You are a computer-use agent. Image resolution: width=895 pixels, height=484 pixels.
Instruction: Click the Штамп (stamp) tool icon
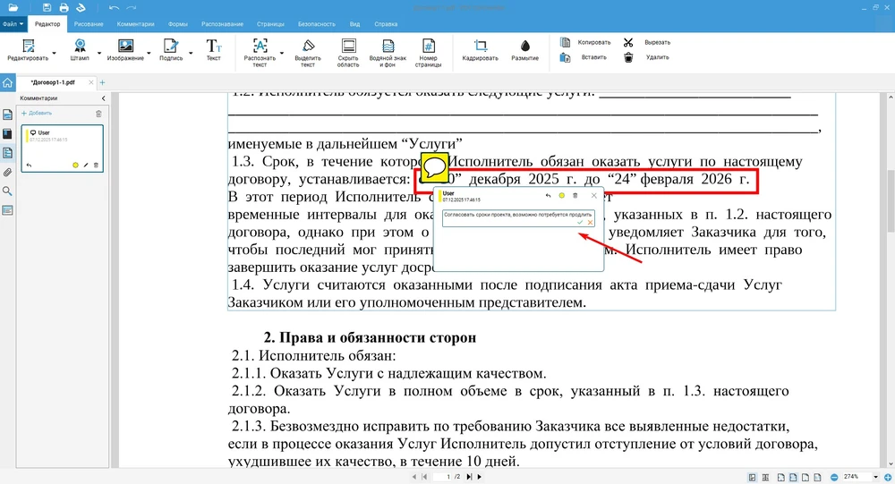(x=81, y=46)
